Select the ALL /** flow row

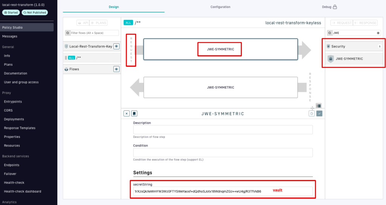(92, 58)
